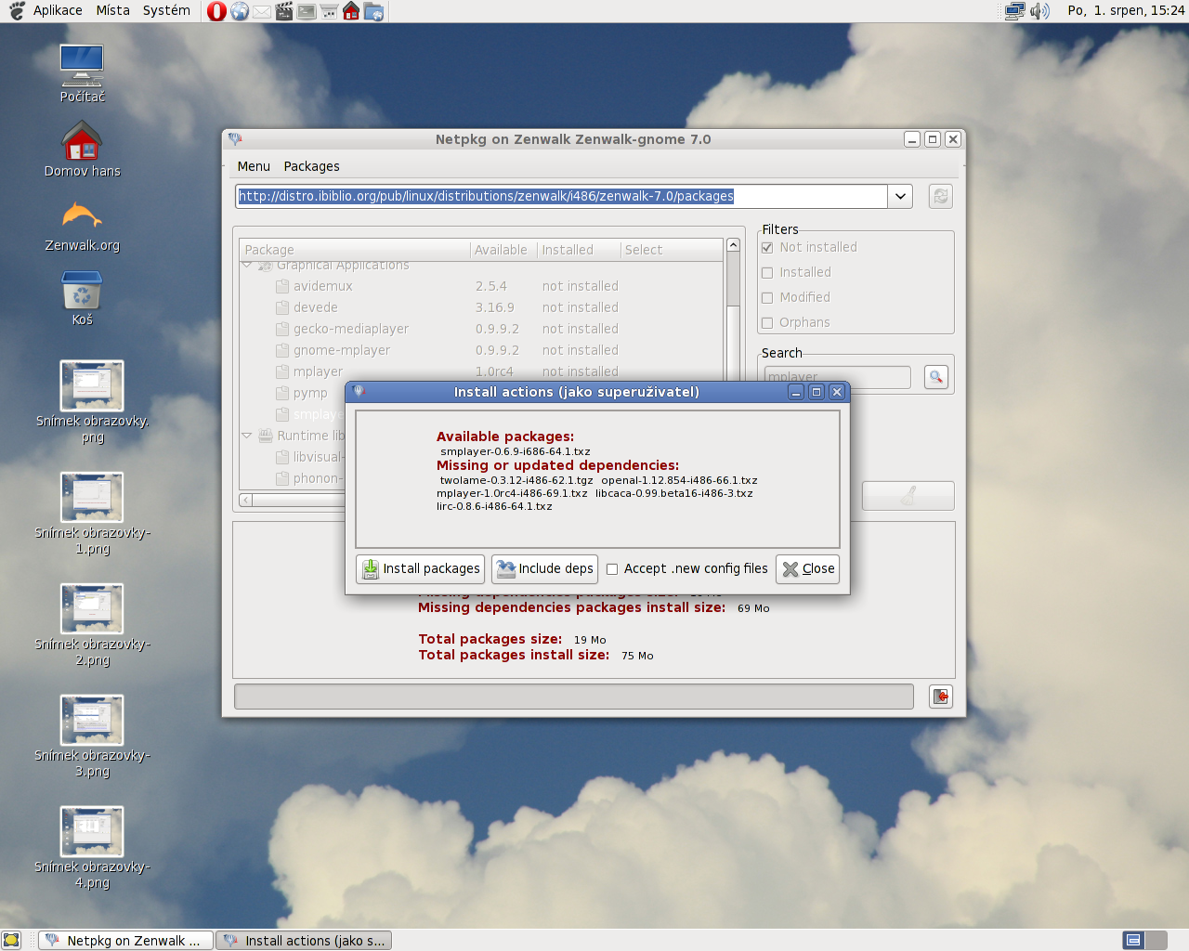Click the mplayer search input field
The image size is (1189, 951).
[837, 376]
